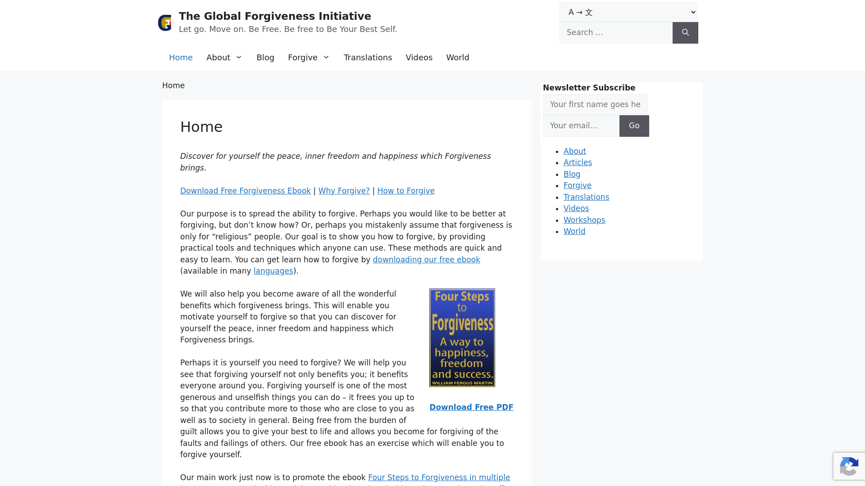
Task: Open sidebar Translations link
Action: tap(586, 197)
